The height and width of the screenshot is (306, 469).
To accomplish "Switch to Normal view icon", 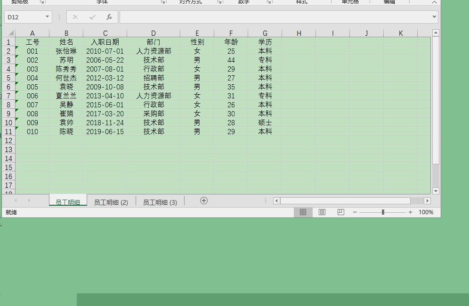I will point(303,212).
